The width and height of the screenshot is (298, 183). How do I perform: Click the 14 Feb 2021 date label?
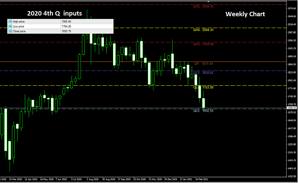[x=202, y=179]
